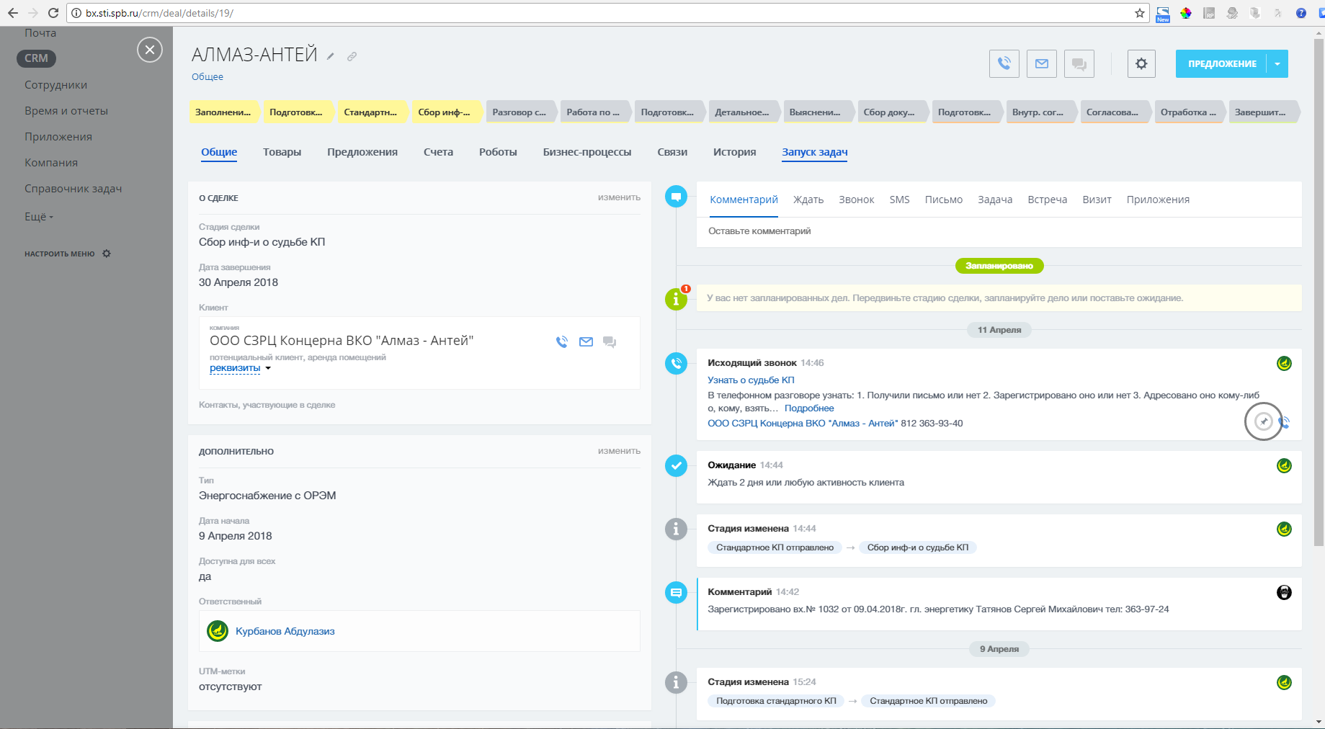Image resolution: width=1325 pixels, height=729 pixels.
Task: Click the 15:24 stage changed info icon
Action: click(676, 682)
